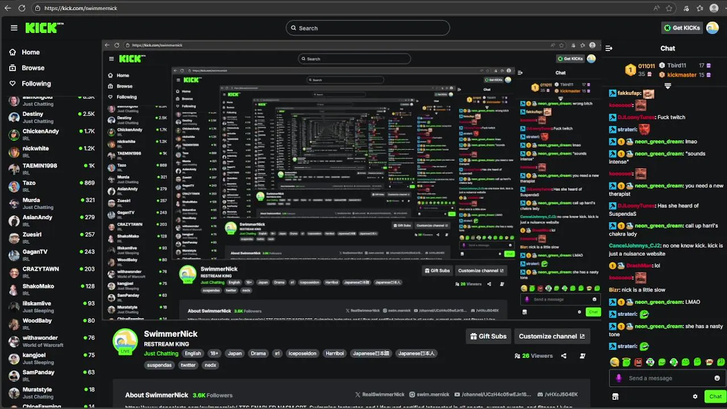Click leaderboard user kickmaster
The height and width of the screenshot is (409, 727).
coord(681,75)
